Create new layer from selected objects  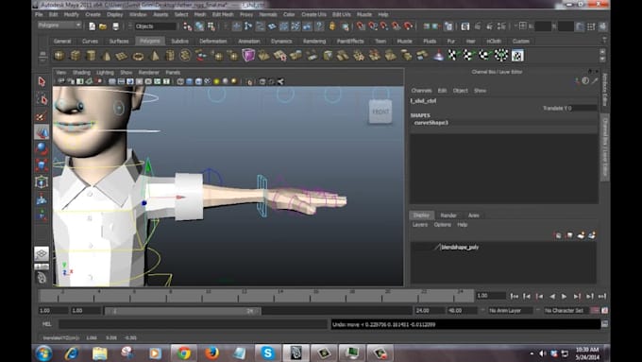pos(592,235)
